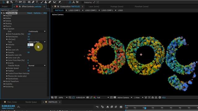
Task: Expand the Emitter group
Action: (x=4, y=18)
